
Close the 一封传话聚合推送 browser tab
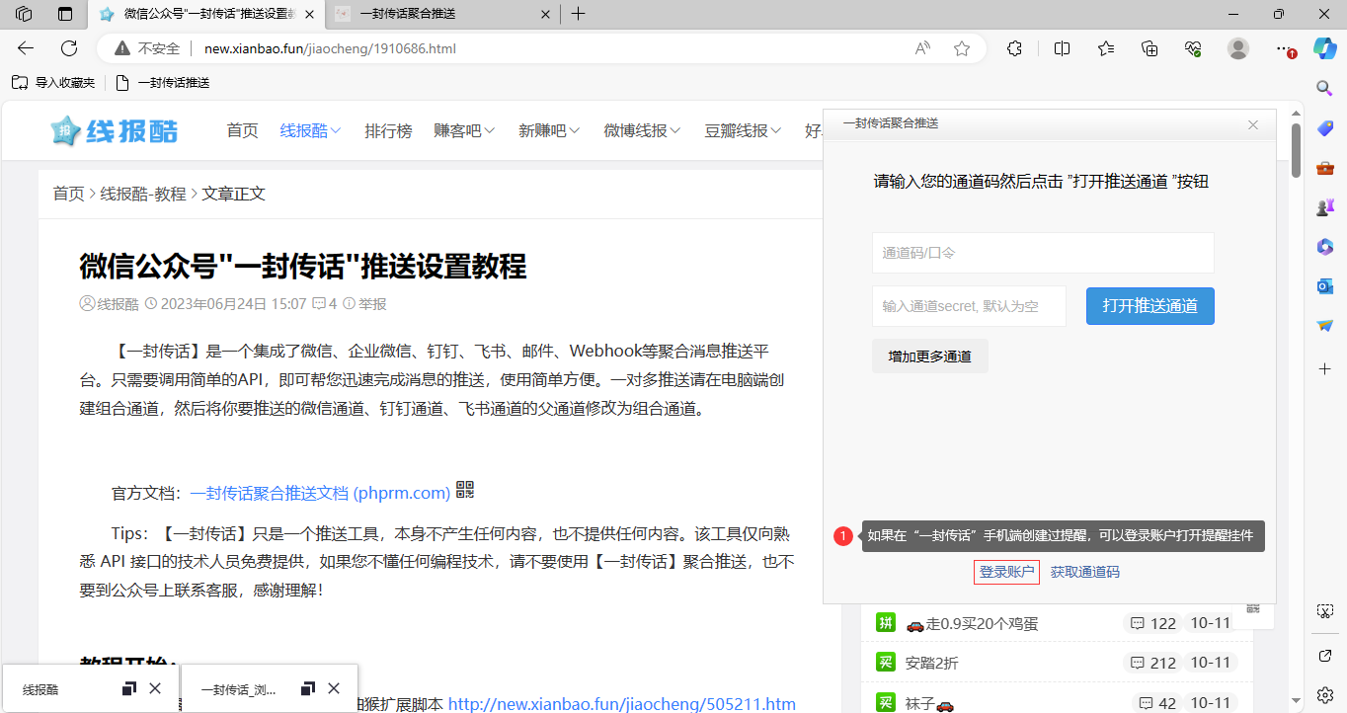coord(546,14)
